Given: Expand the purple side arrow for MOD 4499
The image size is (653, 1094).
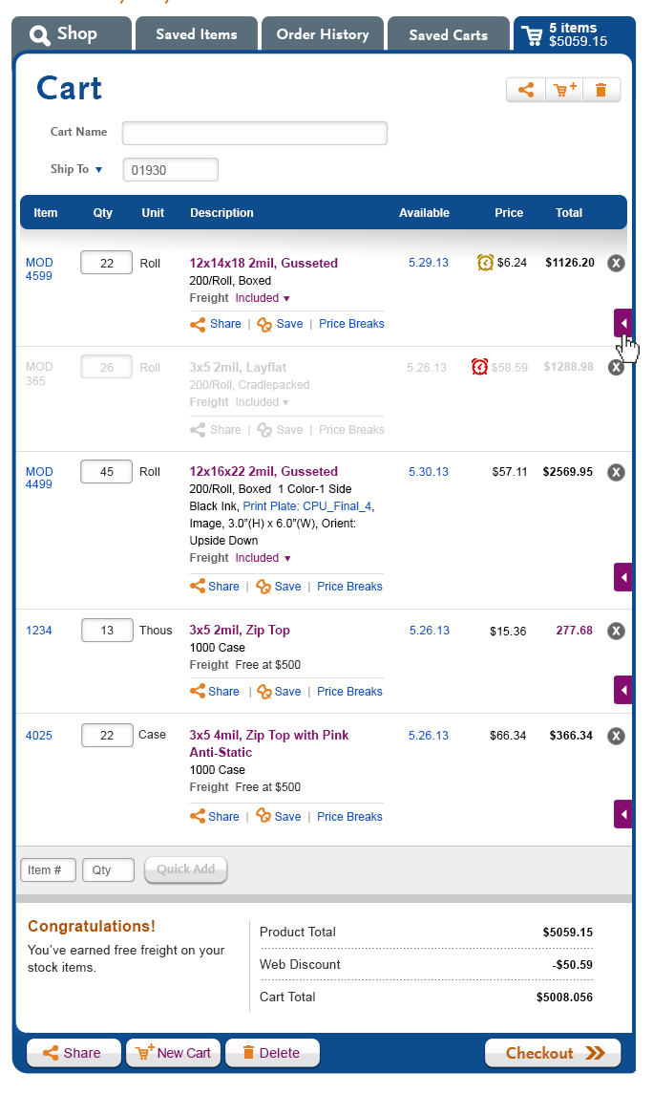Looking at the screenshot, I should tap(623, 578).
